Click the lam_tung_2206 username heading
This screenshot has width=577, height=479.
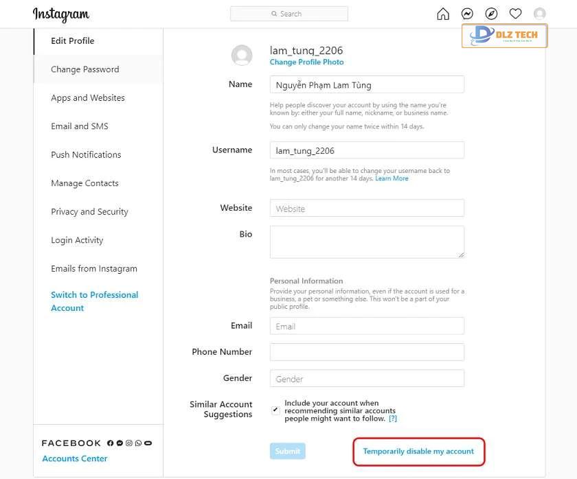(x=306, y=50)
